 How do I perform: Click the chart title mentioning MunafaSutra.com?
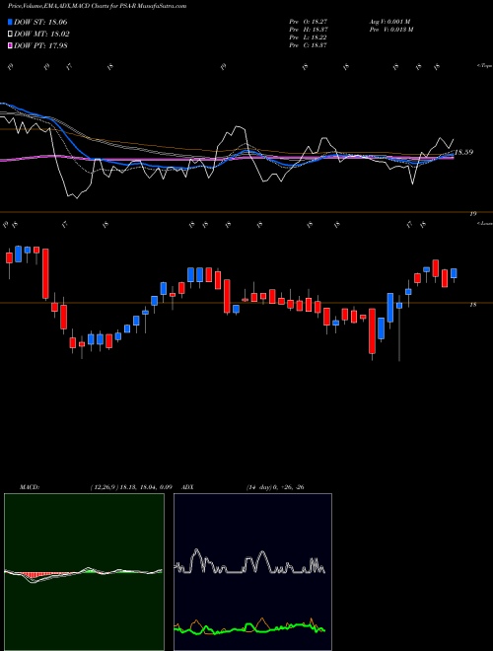(98, 6)
